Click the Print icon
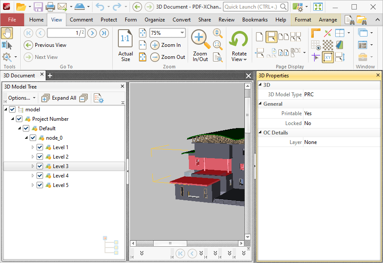 coord(50,7)
